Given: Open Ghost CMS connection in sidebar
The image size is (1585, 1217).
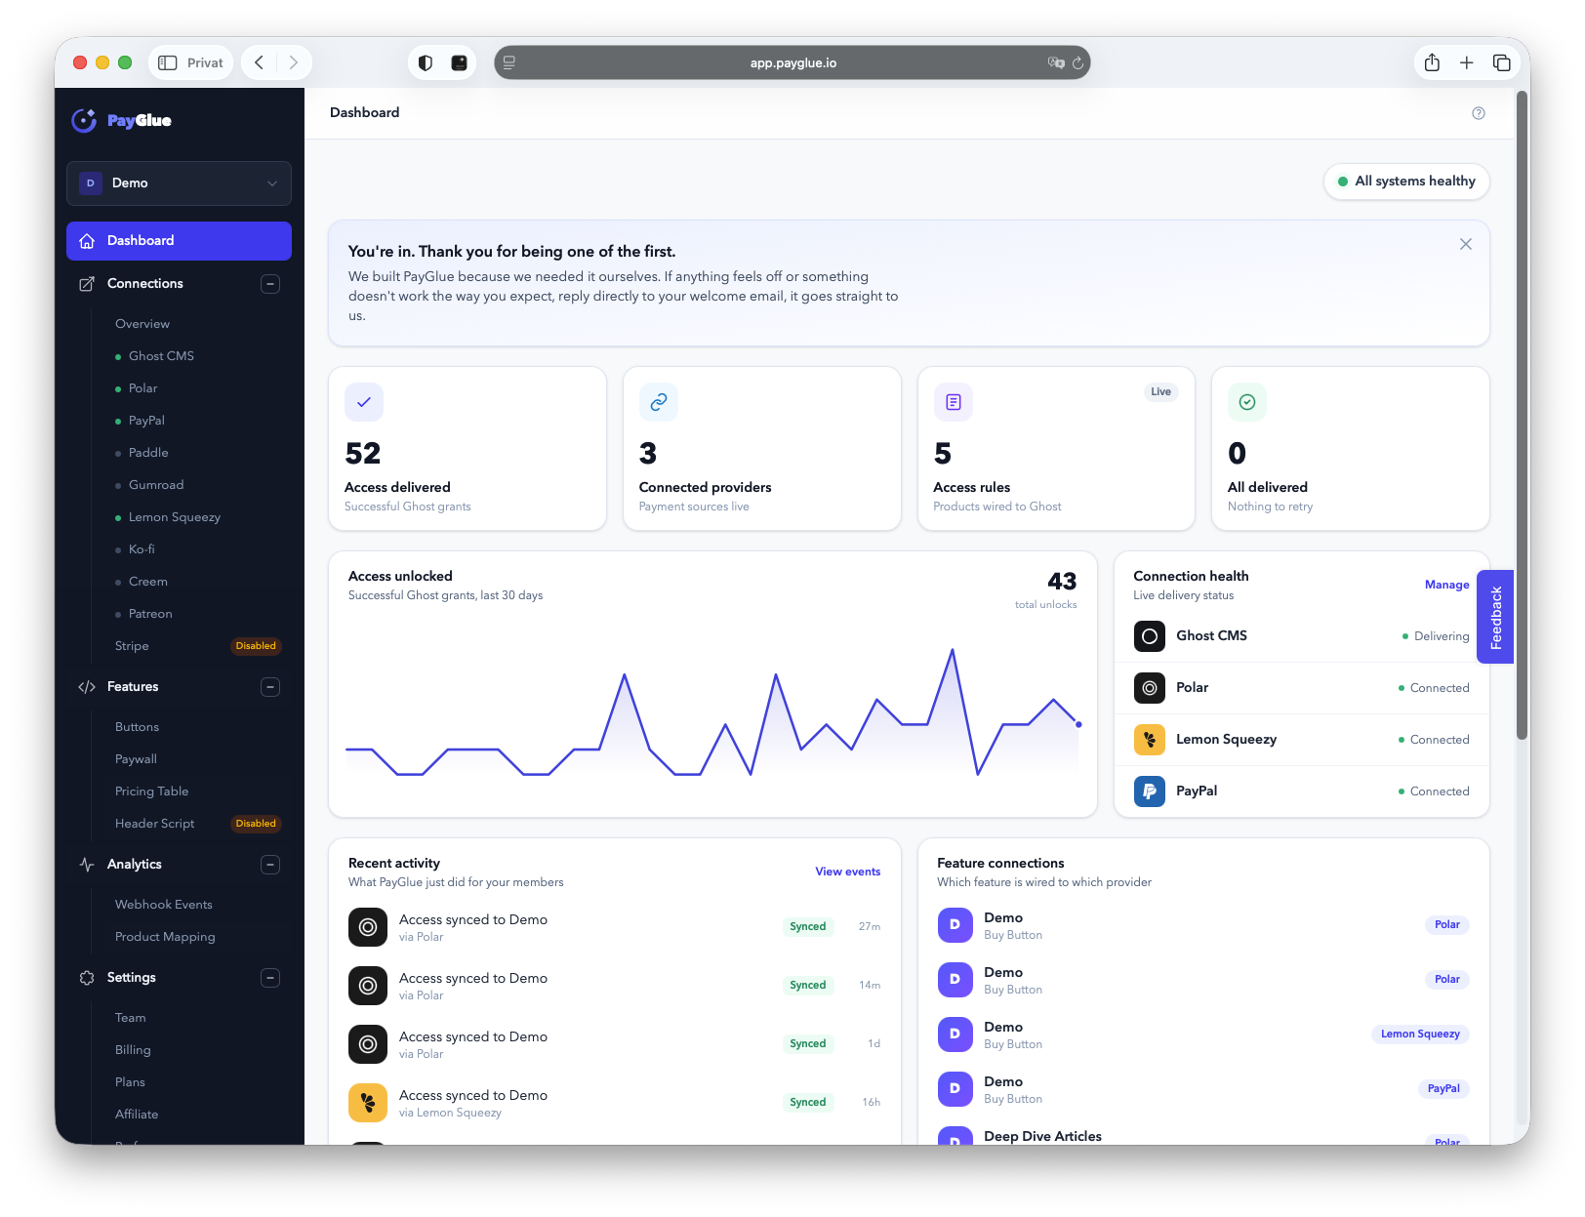Looking at the screenshot, I should [161, 356].
